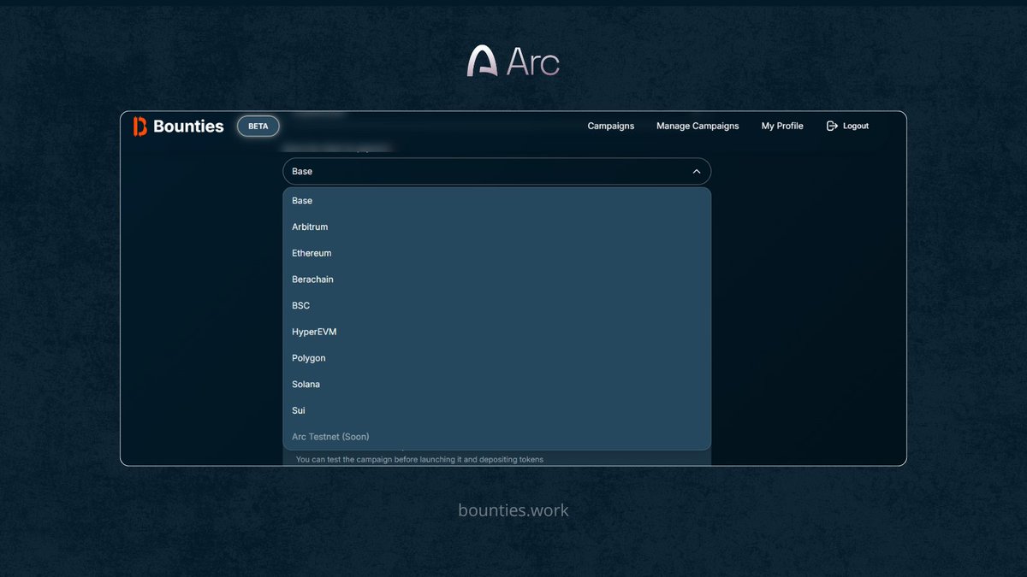The width and height of the screenshot is (1027, 577).
Task: Go to My Profile
Action: [782, 126]
